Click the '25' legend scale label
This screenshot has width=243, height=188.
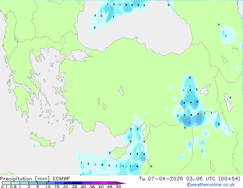pos(74,186)
